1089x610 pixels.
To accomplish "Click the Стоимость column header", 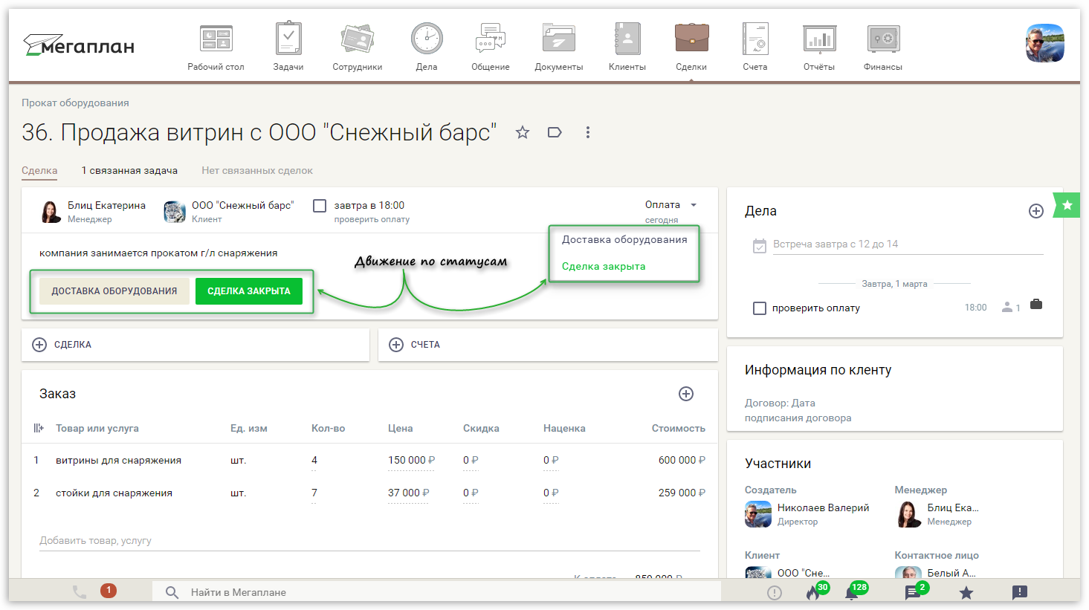I will 678,428.
